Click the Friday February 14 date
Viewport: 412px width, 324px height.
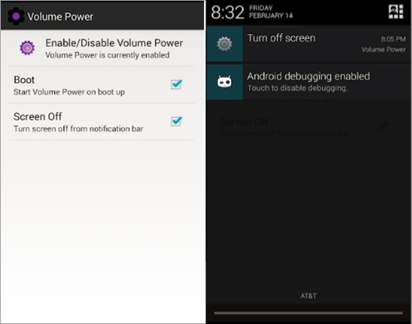pyautogui.click(x=271, y=12)
